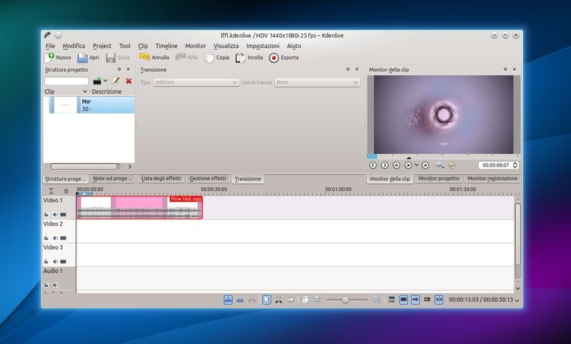Activate the selection arrow tool
This screenshot has width=571, height=344.
tap(266, 300)
